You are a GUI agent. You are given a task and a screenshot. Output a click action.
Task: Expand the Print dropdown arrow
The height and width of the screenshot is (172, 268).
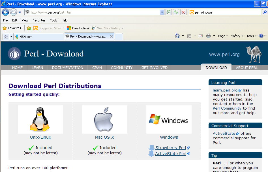214,36
